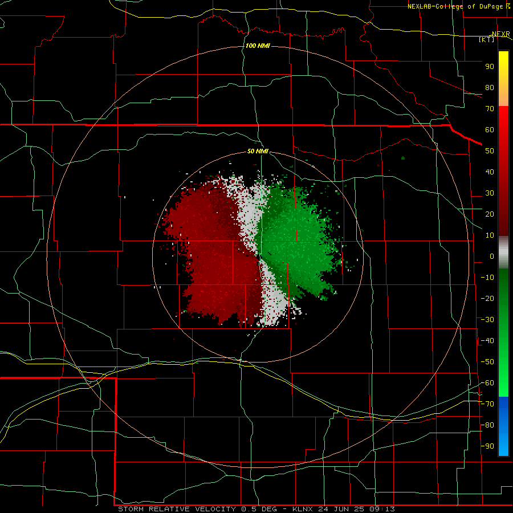Click the -40 scale value
513x513 pixels.
click(487, 341)
